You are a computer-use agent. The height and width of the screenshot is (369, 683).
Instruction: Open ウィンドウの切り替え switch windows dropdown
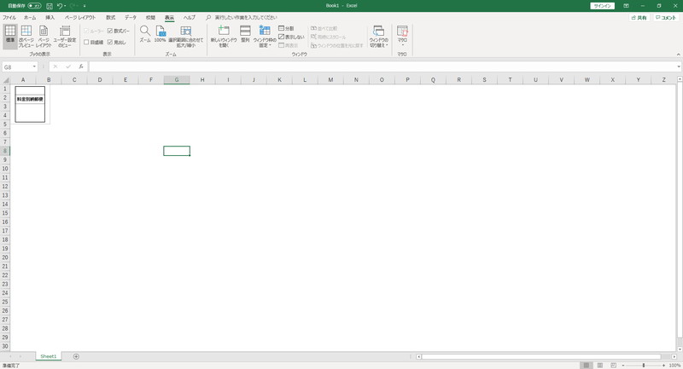[378, 36]
